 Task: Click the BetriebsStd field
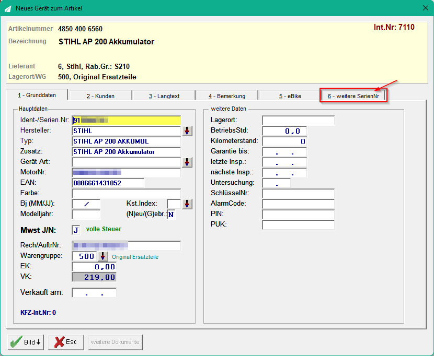[284, 131]
